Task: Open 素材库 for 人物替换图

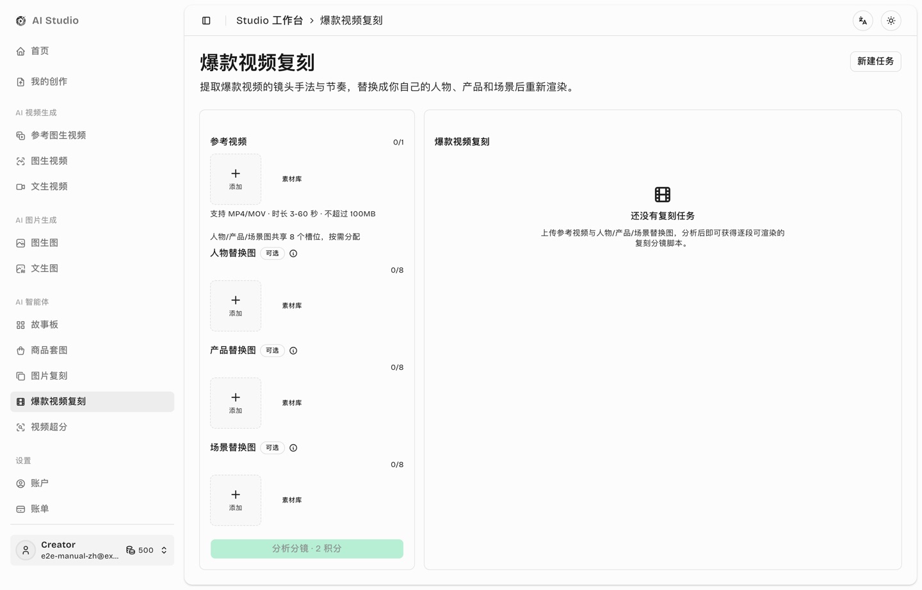Action: pos(292,306)
